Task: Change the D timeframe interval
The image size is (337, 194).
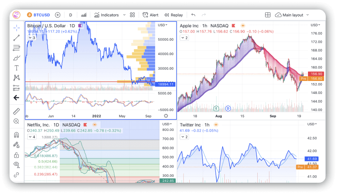Action: [x=71, y=15]
